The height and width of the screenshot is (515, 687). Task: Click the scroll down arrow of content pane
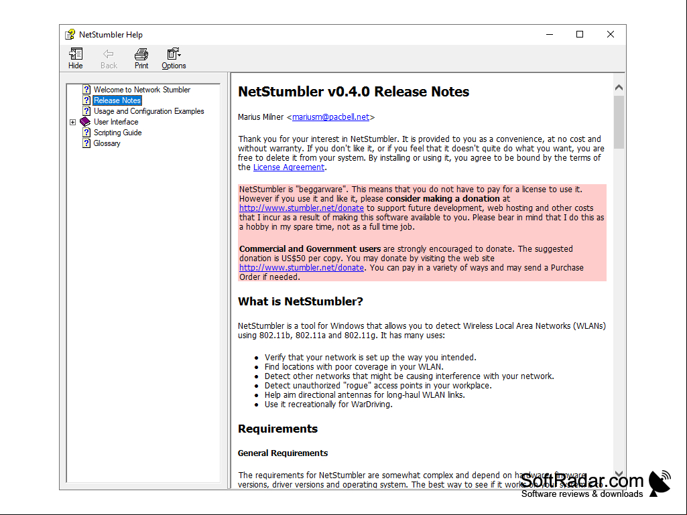pyautogui.click(x=619, y=473)
